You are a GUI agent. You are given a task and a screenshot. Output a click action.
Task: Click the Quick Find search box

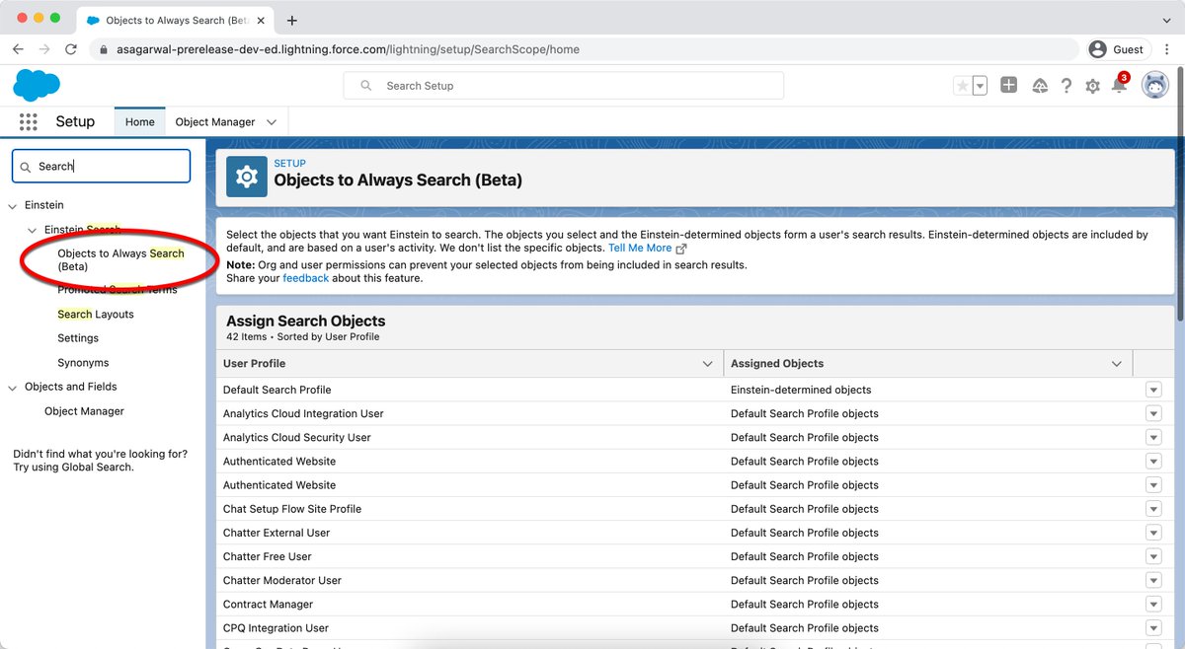[101, 167]
